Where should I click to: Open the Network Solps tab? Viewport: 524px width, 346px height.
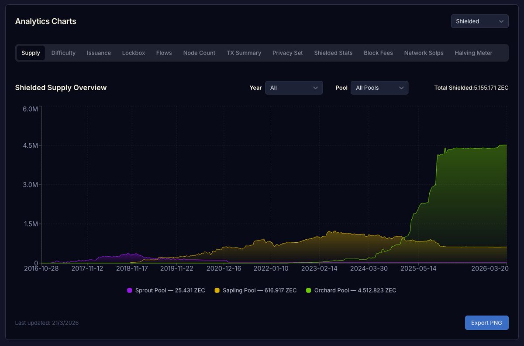click(x=424, y=53)
